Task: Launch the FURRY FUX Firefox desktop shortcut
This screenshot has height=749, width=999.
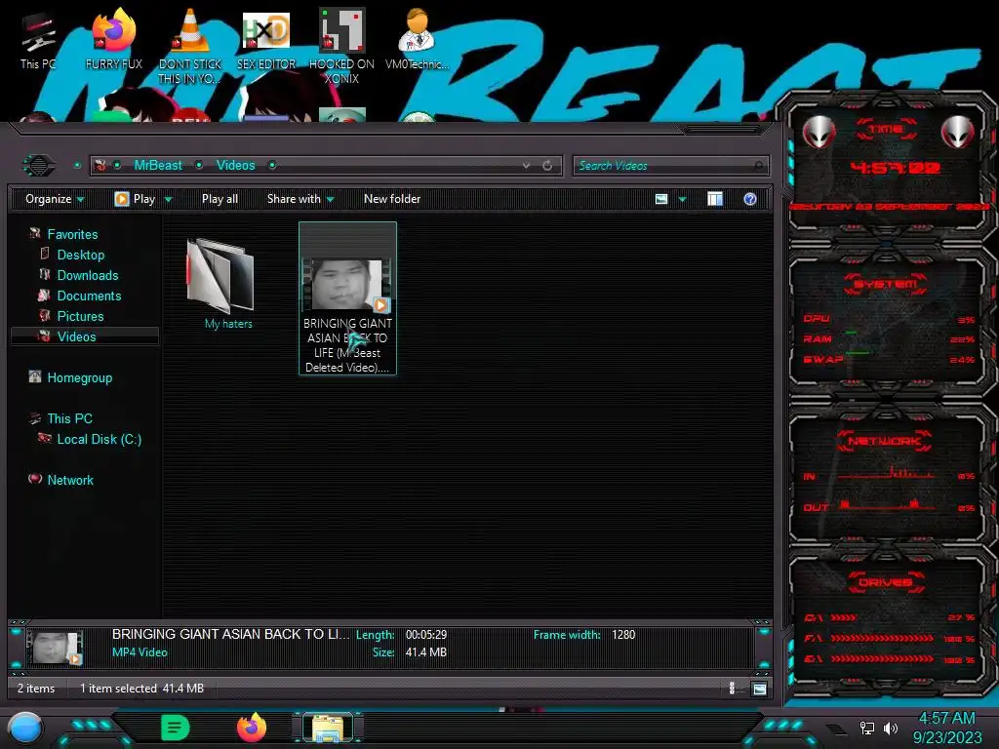Action: coord(114,41)
